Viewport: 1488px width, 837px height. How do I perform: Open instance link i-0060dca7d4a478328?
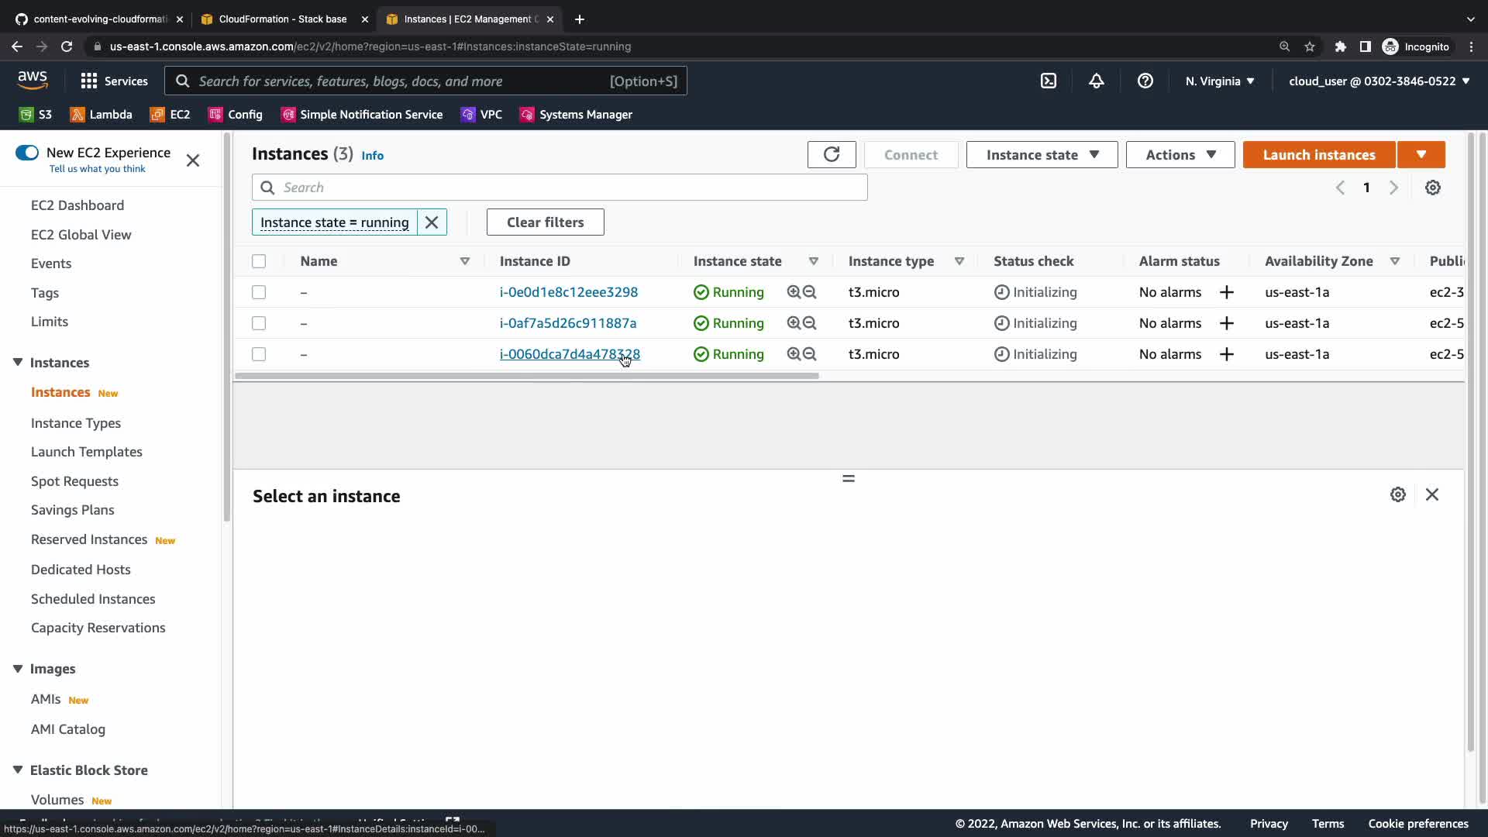click(x=569, y=354)
